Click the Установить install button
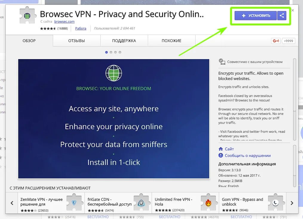This screenshot has height=219, width=303. [x=256, y=16]
